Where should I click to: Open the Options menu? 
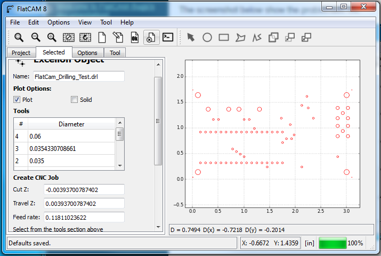click(x=59, y=22)
